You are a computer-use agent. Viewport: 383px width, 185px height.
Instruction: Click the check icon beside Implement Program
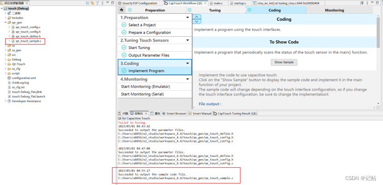(124, 71)
